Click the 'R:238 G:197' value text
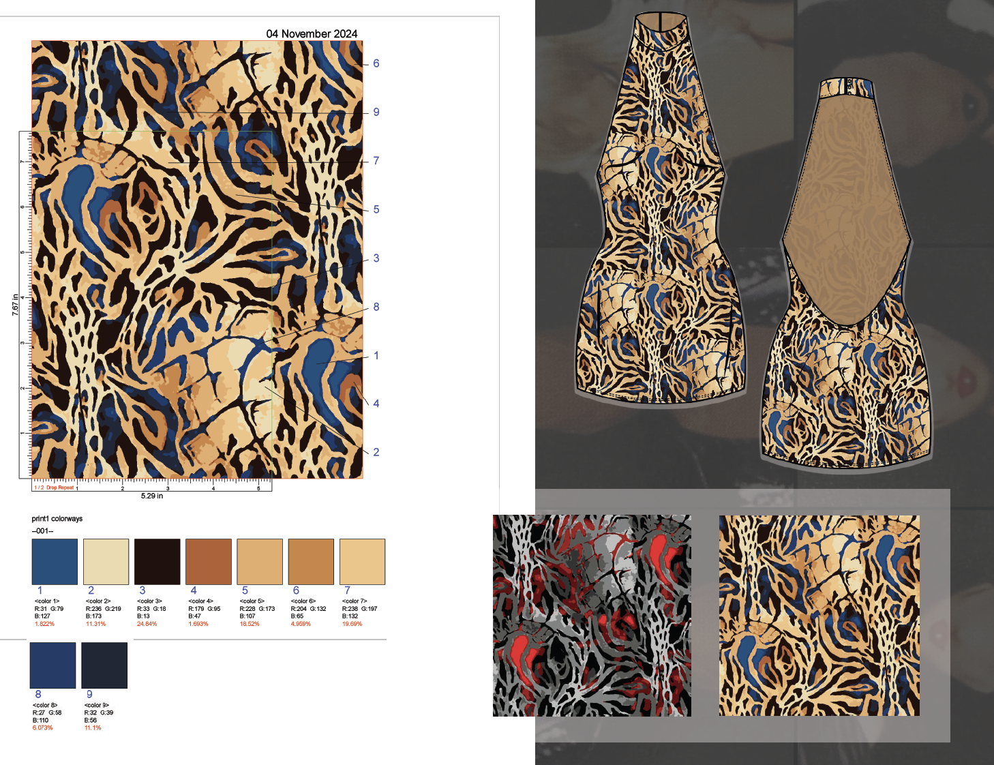Image resolution: width=994 pixels, height=765 pixels. [x=360, y=609]
